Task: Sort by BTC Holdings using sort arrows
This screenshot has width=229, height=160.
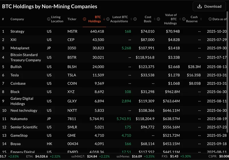Action: tap(104, 19)
